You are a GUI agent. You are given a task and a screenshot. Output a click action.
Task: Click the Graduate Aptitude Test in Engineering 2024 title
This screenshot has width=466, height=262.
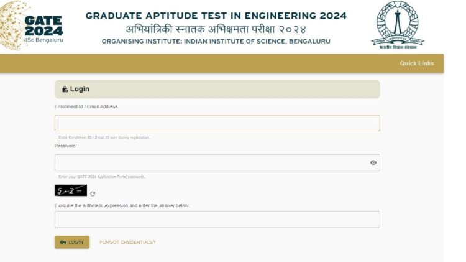pos(216,16)
